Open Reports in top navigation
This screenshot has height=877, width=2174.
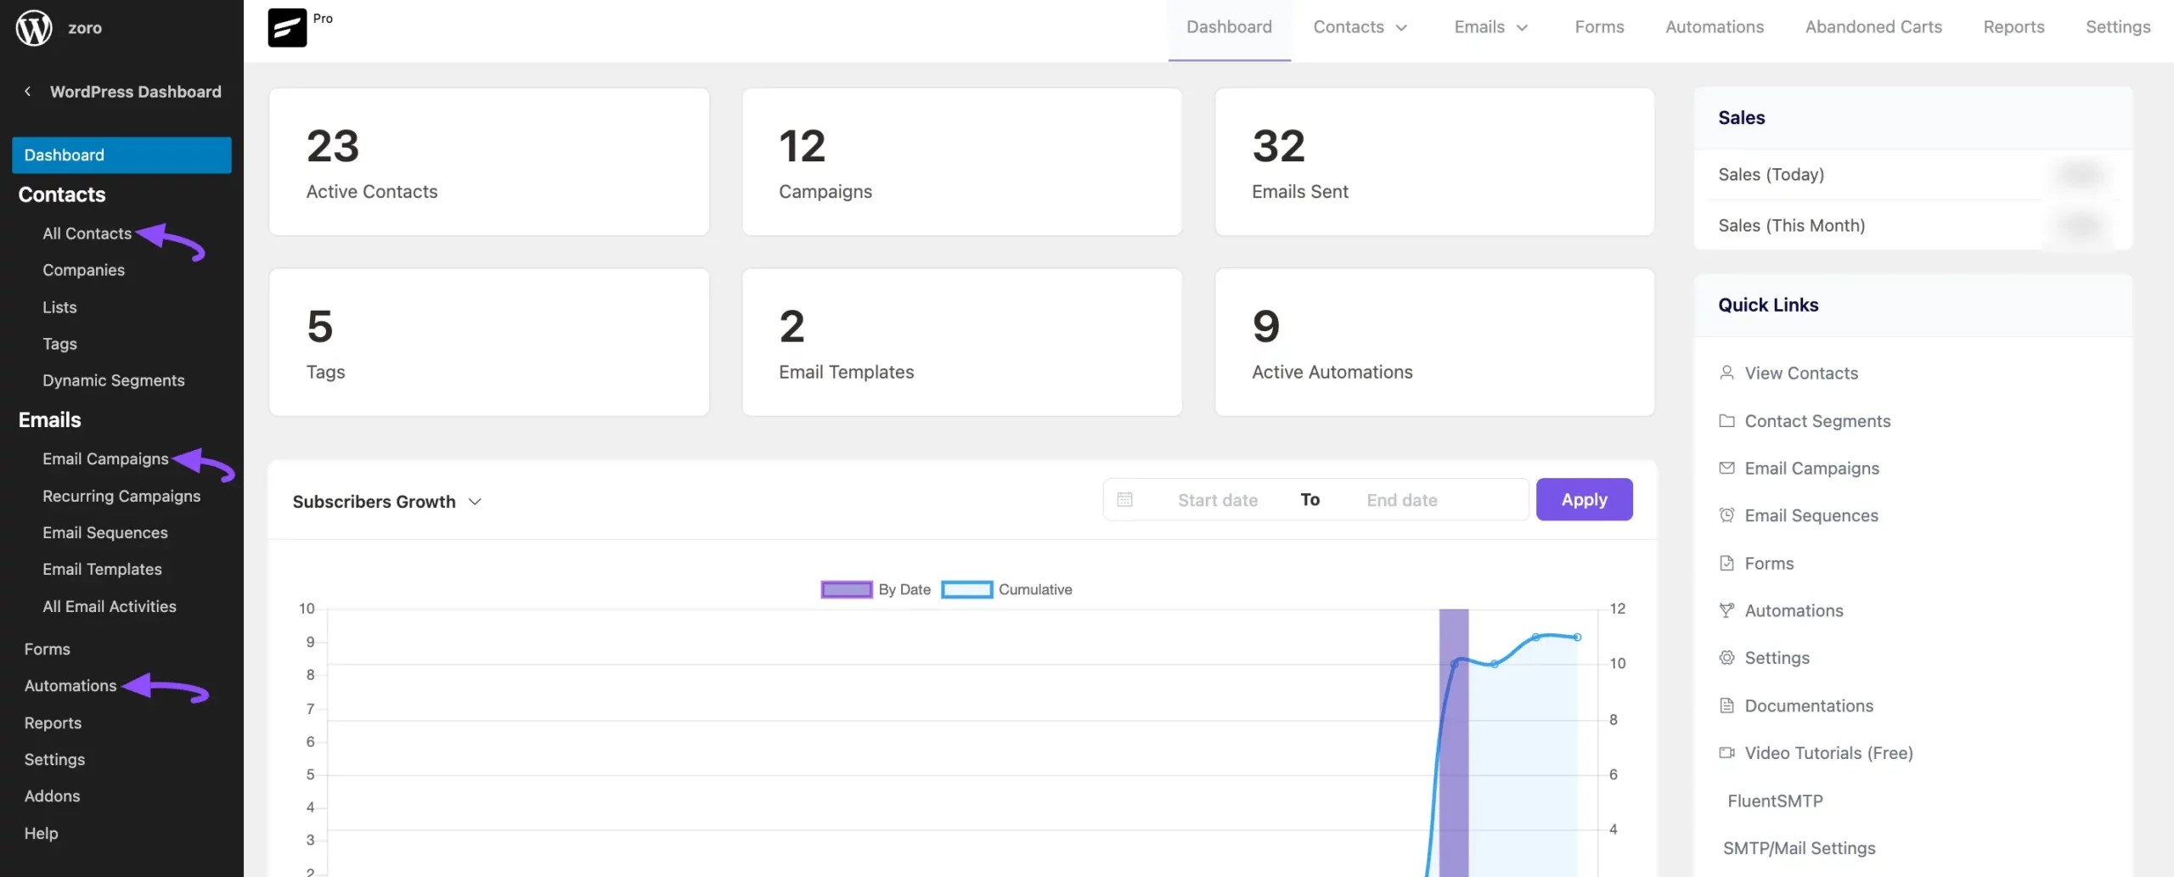[2013, 27]
